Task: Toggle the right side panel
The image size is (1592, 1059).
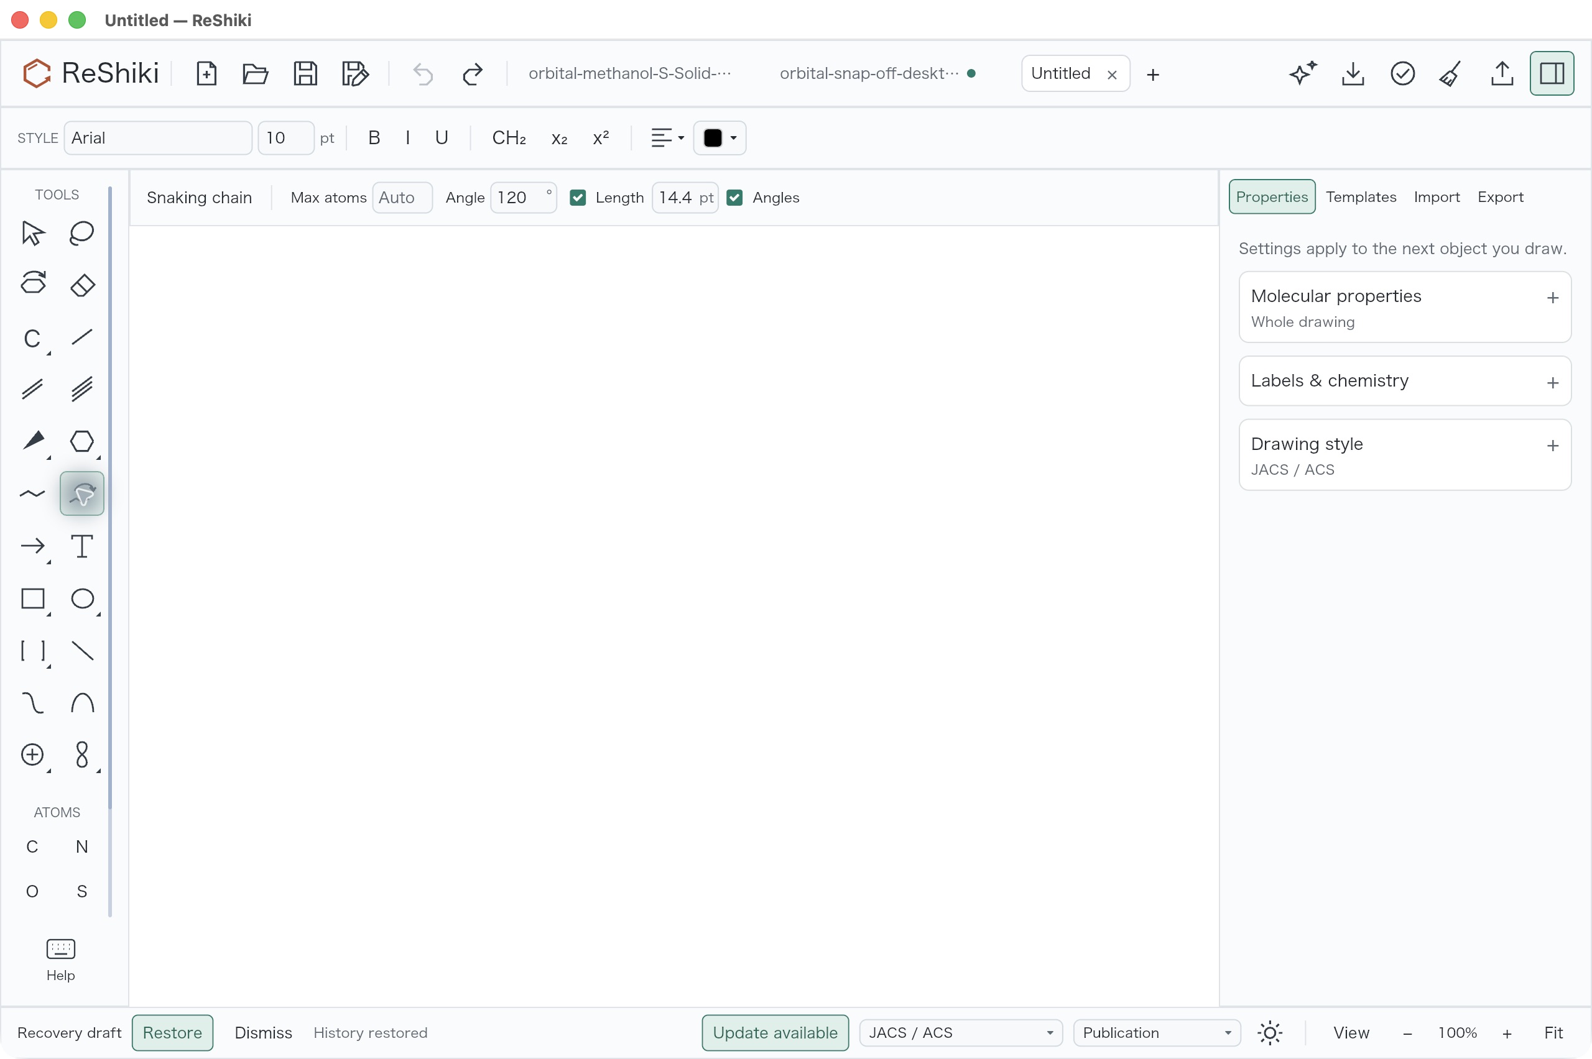Action: pyautogui.click(x=1552, y=73)
